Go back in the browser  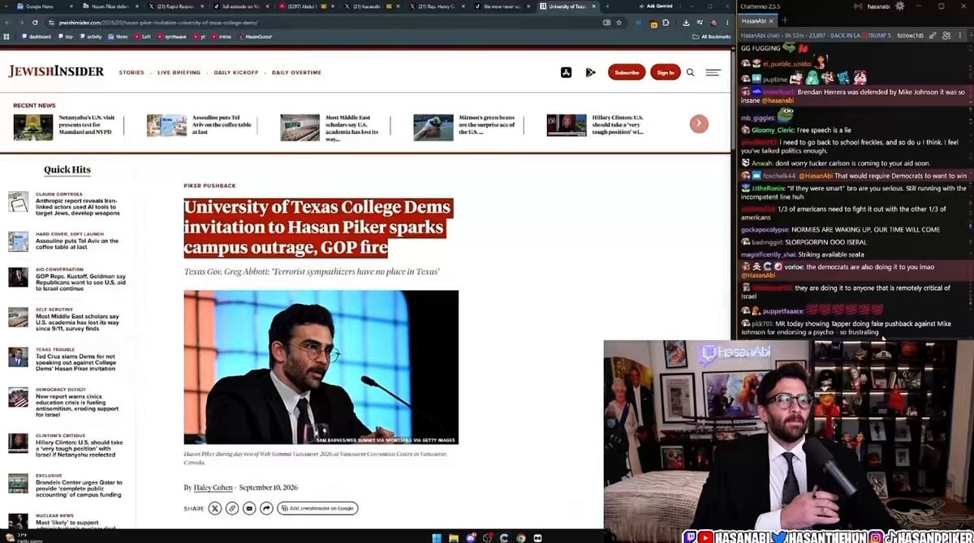click(x=7, y=23)
